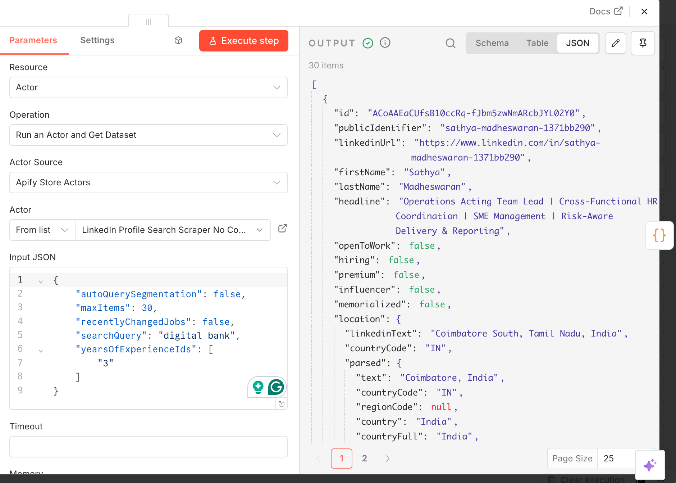Open the Docs link
Image resolution: width=676 pixels, height=483 pixels.
coord(606,12)
